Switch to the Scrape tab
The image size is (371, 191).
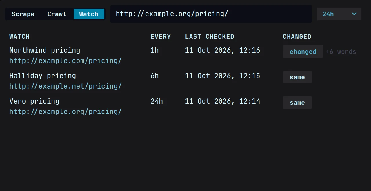[x=23, y=14]
